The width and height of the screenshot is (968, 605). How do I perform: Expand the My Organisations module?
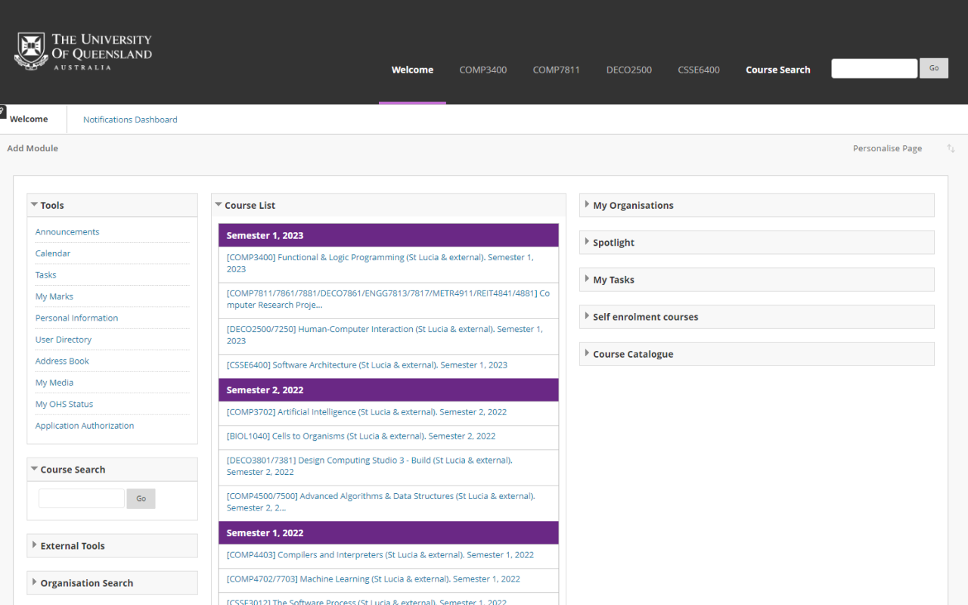click(x=587, y=204)
